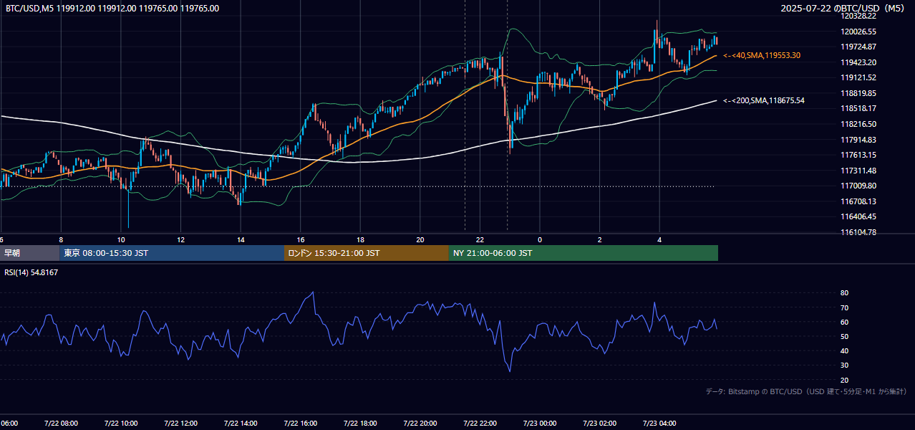Viewport: 915px width, 430px height.
Task: Click the 早朝 session band
Action: 30,253
